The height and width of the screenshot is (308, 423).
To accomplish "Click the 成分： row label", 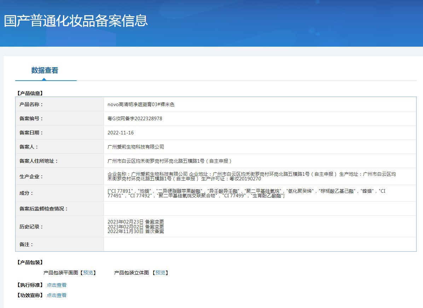I will [26, 193].
